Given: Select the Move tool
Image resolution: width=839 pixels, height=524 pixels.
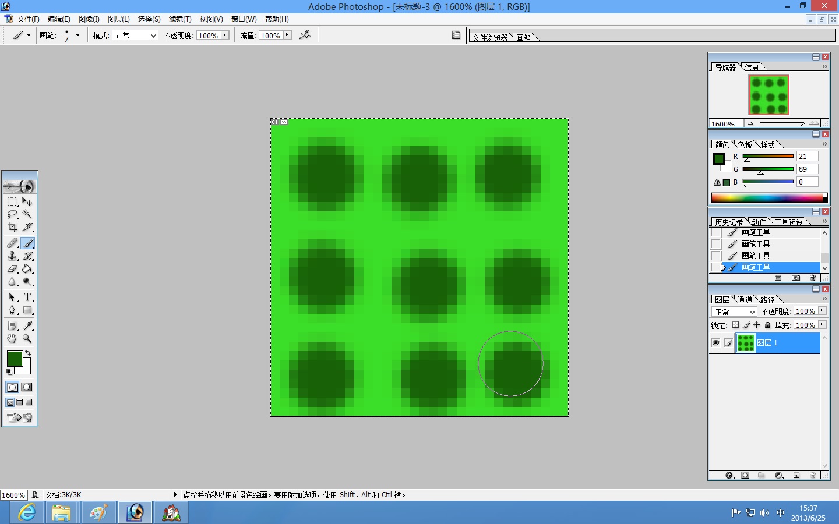Looking at the screenshot, I should [x=27, y=201].
